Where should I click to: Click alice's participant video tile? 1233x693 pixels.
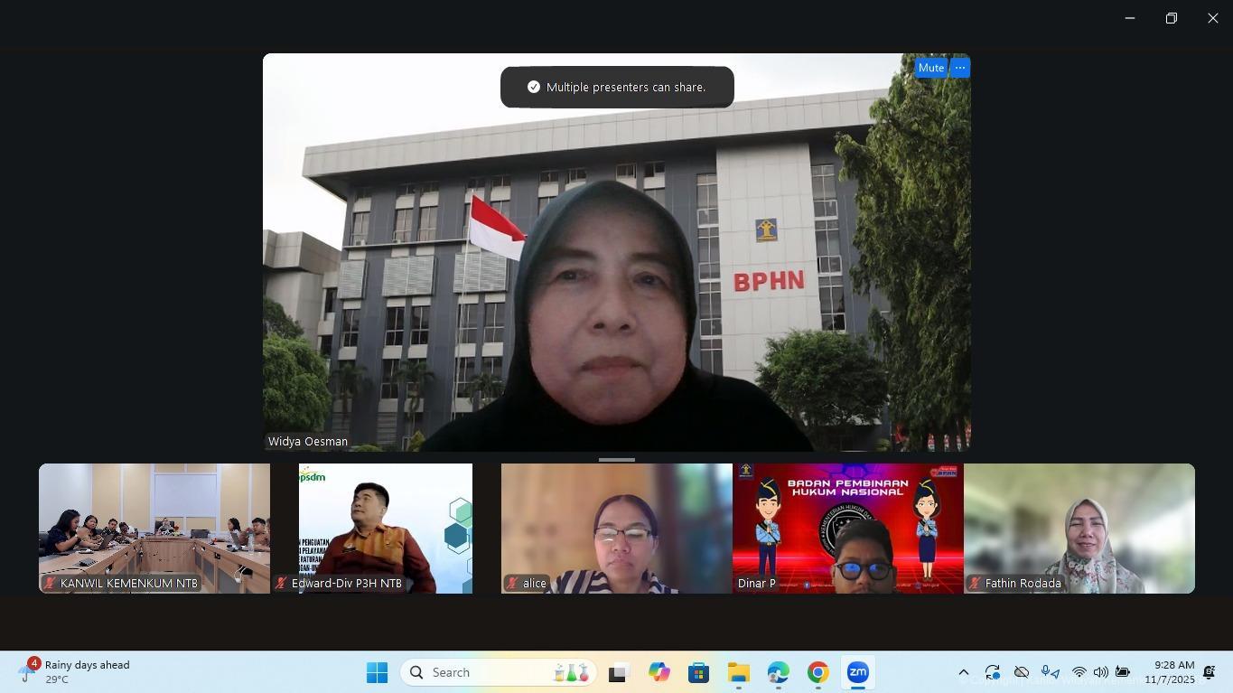pos(617,528)
